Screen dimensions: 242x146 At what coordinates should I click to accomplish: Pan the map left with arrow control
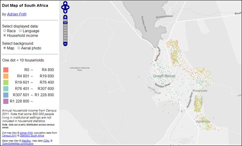click(63, 7)
